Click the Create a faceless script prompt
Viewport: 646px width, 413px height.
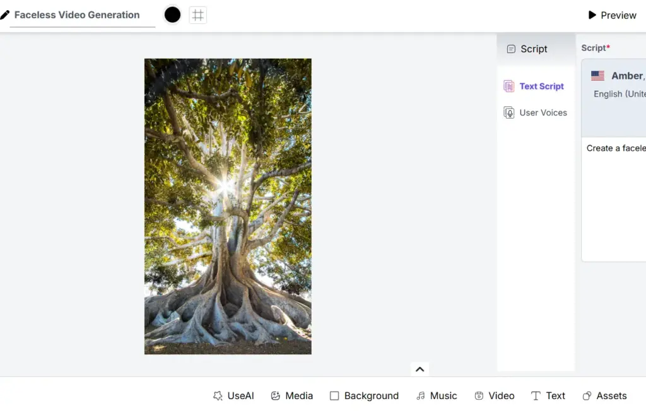click(615, 148)
